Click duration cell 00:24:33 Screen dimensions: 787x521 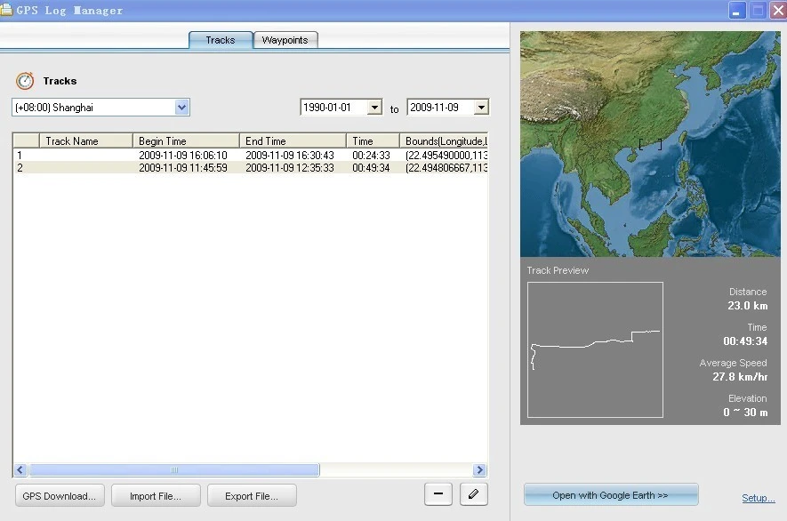[x=371, y=155]
